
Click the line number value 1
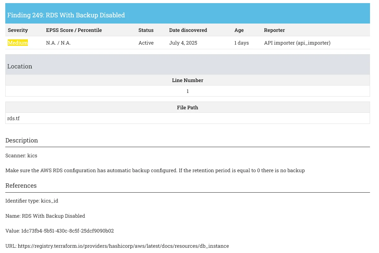tap(188, 91)
